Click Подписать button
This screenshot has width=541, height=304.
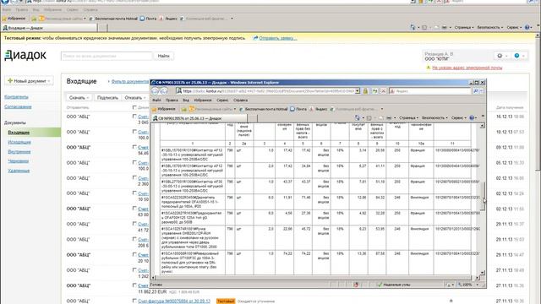(107, 98)
